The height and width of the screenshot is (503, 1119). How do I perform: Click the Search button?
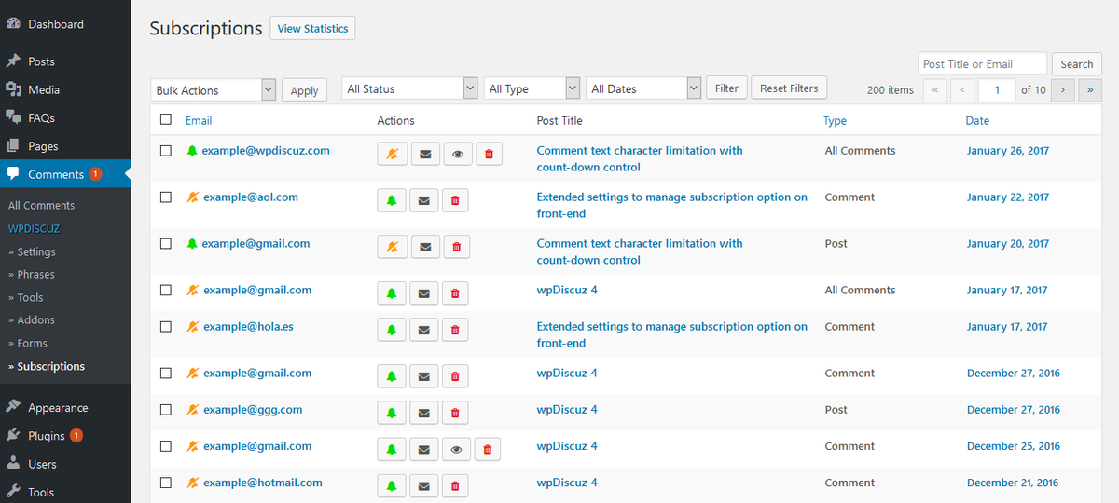(x=1076, y=64)
